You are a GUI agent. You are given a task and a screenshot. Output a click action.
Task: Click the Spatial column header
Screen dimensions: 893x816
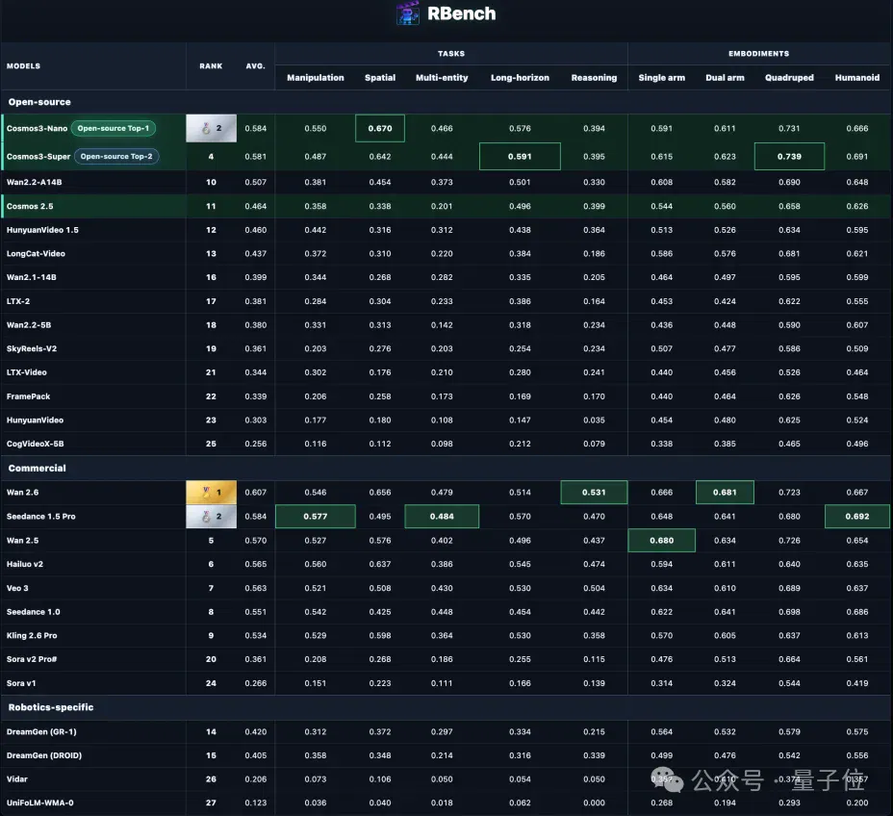[x=380, y=77]
